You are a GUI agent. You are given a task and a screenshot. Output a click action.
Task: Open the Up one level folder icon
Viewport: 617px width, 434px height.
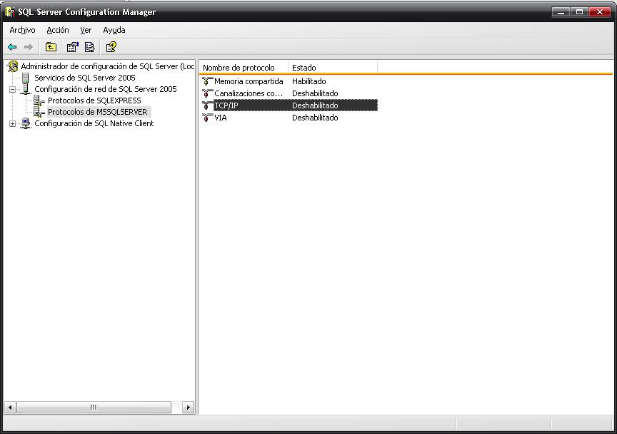[x=50, y=47]
